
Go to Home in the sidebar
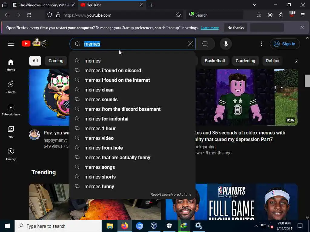11,65
